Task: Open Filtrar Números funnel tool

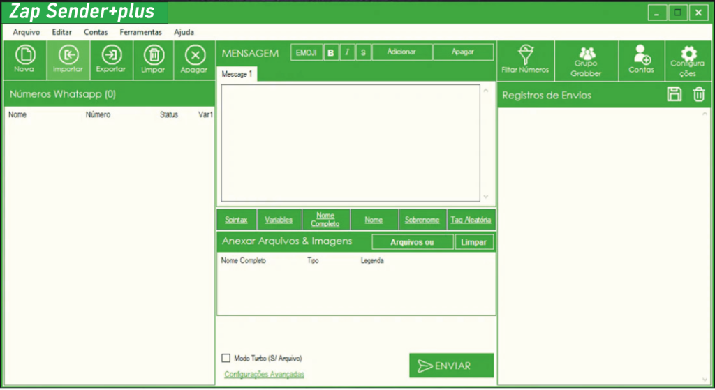Action: point(525,60)
